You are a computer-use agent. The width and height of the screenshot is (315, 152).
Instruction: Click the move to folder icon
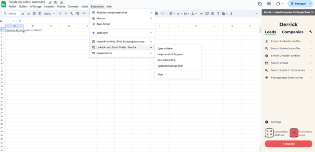56,2
